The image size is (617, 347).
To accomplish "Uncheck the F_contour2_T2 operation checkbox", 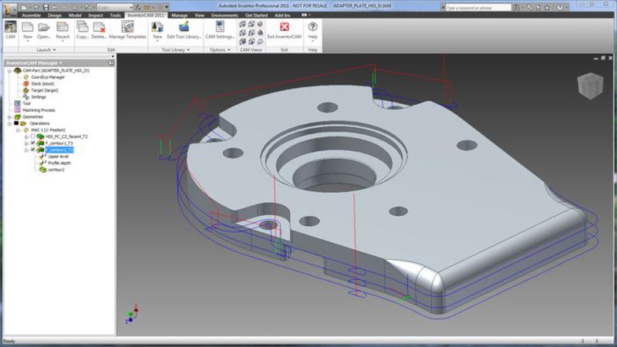I will pyautogui.click(x=32, y=150).
